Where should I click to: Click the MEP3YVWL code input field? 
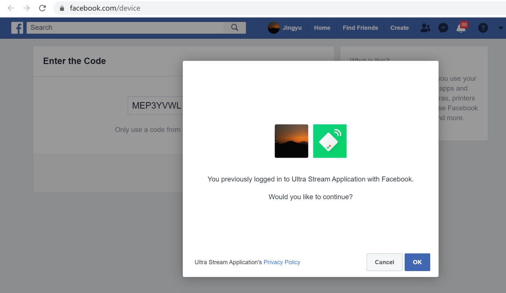(x=155, y=105)
